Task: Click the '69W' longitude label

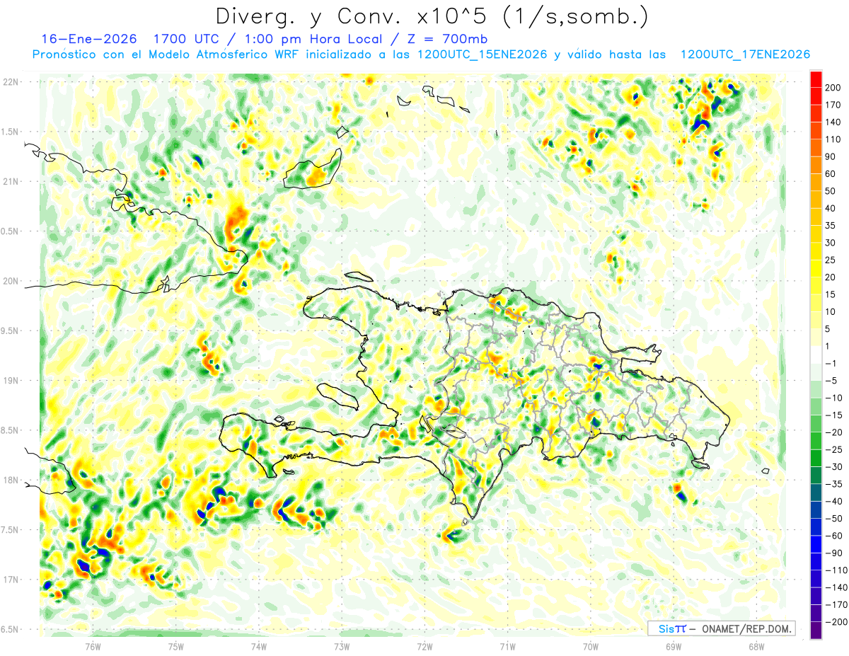Action: point(673,646)
